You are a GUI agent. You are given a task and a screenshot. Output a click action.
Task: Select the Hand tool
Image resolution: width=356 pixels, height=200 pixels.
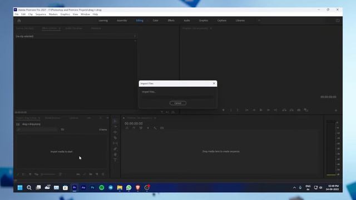pos(115,154)
